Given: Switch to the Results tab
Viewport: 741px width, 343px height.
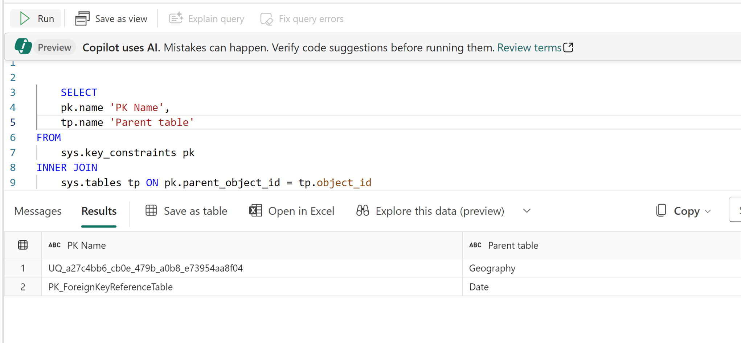Looking at the screenshot, I should [x=99, y=211].
